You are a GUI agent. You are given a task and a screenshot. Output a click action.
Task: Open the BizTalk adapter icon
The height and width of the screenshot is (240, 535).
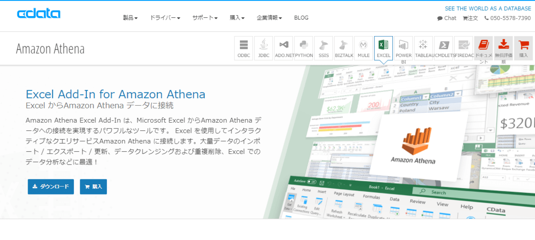point(344,48)
